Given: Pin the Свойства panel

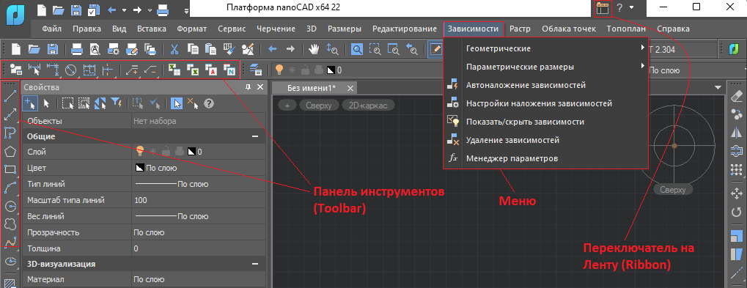Looking at the screenshot, I should [248, 86].
